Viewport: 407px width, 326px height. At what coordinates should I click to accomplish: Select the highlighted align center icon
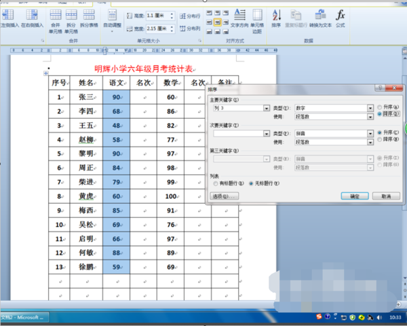click(x=218, y=22)
